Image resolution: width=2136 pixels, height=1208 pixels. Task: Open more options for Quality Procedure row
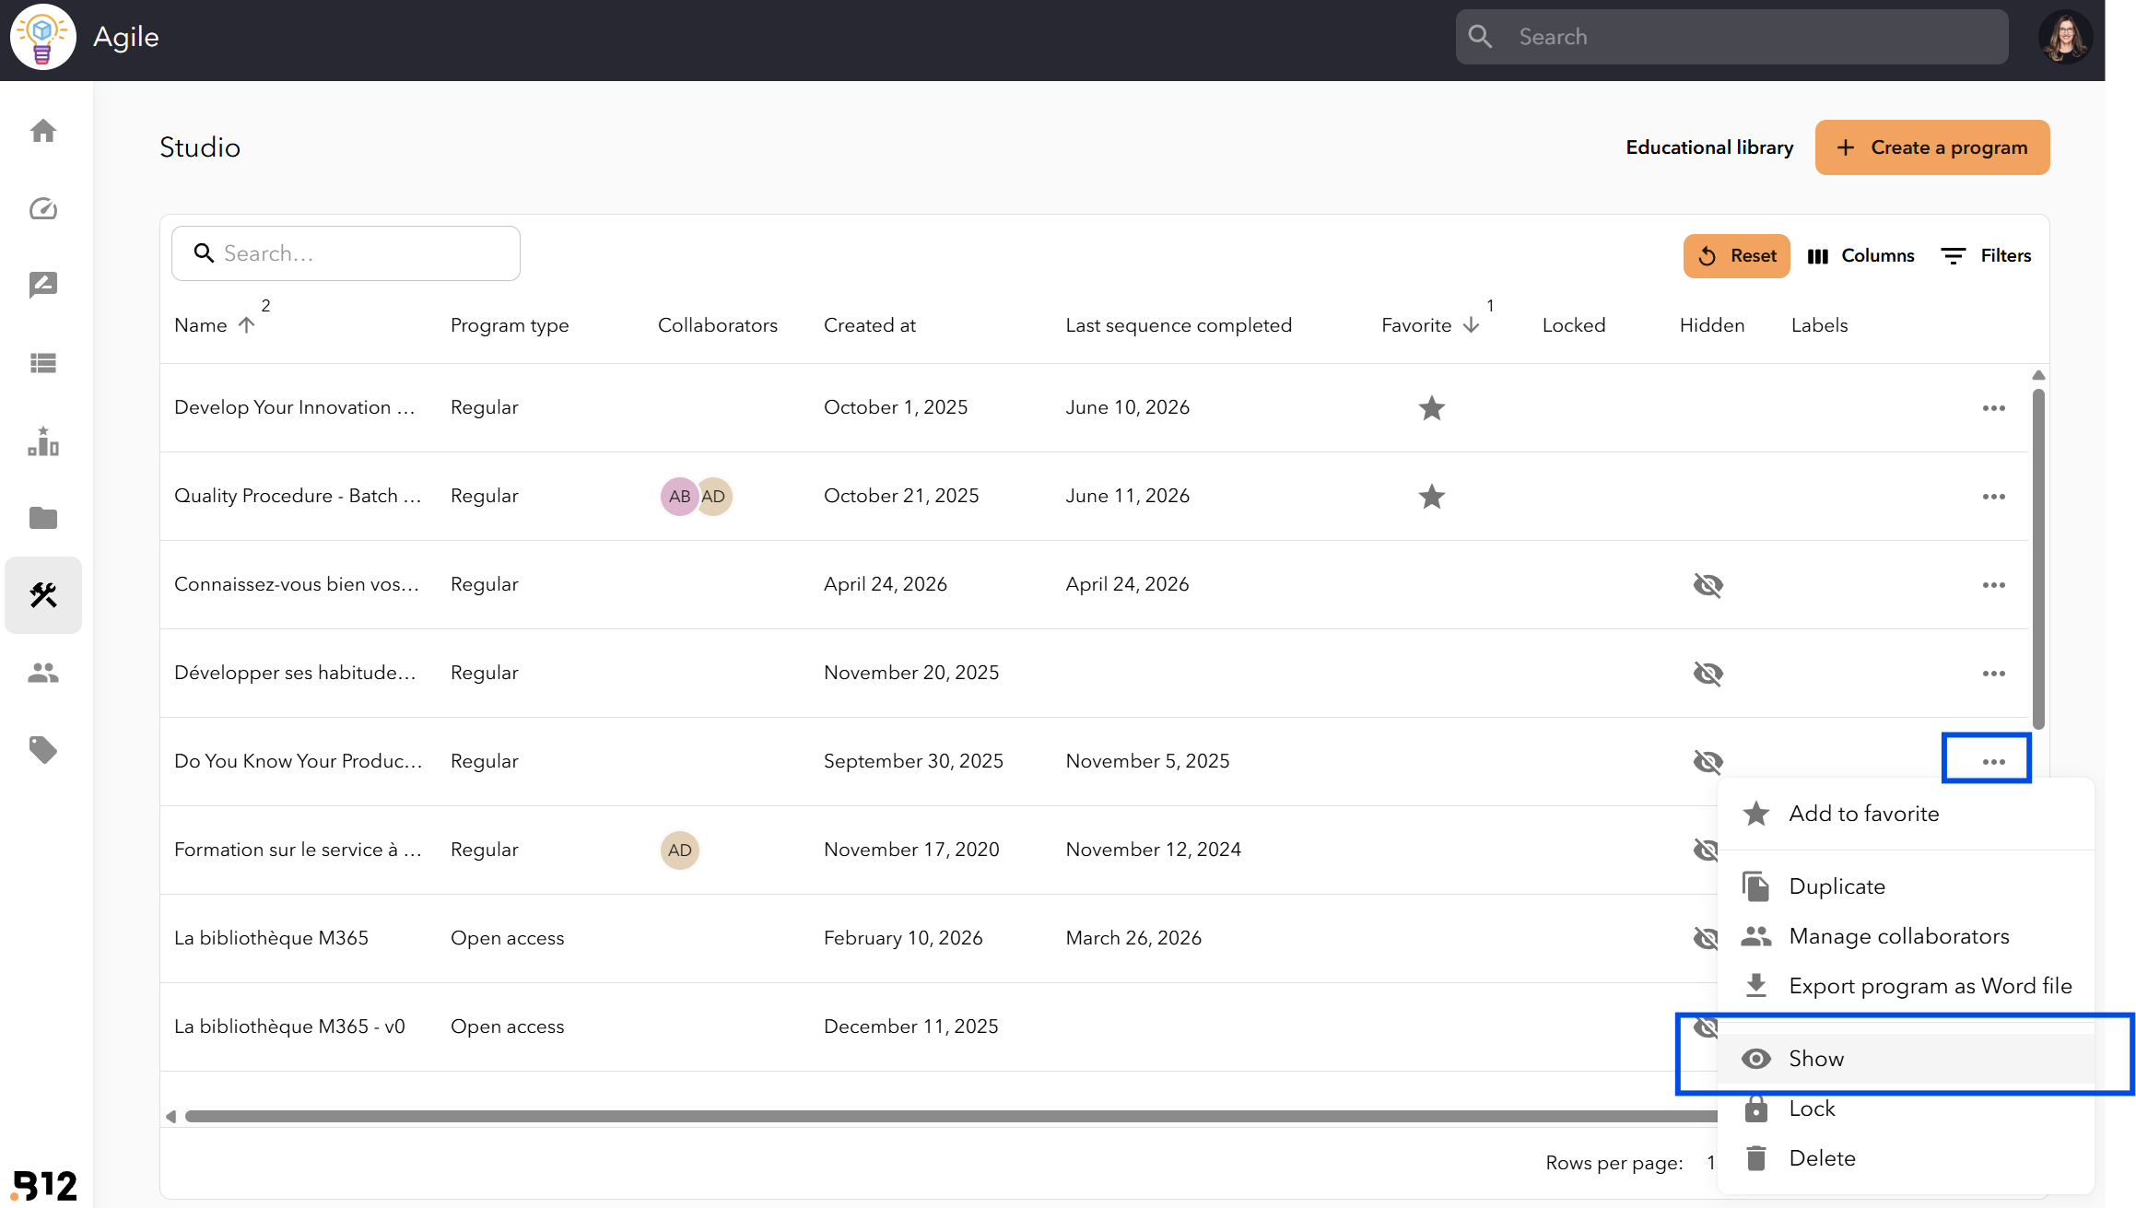click(x=1993, y=496)
